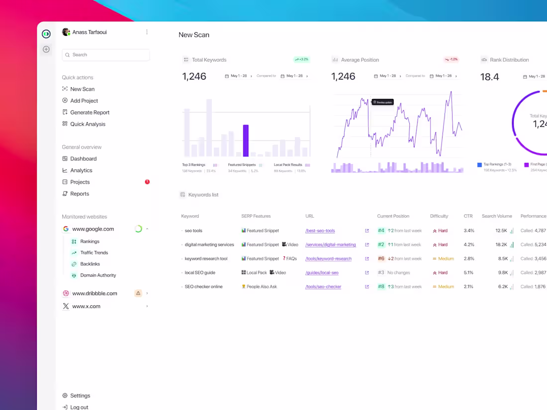Collapse the www.google.com website tree
Screen dimensions: 547x410
146,229
